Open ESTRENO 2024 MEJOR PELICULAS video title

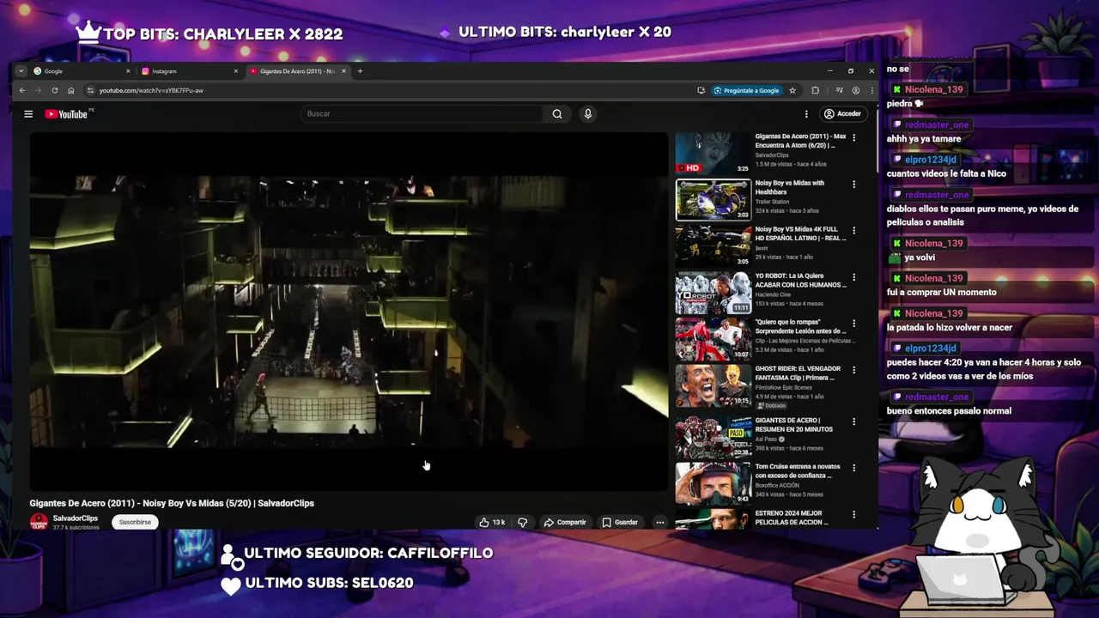(x=792, y=518)
